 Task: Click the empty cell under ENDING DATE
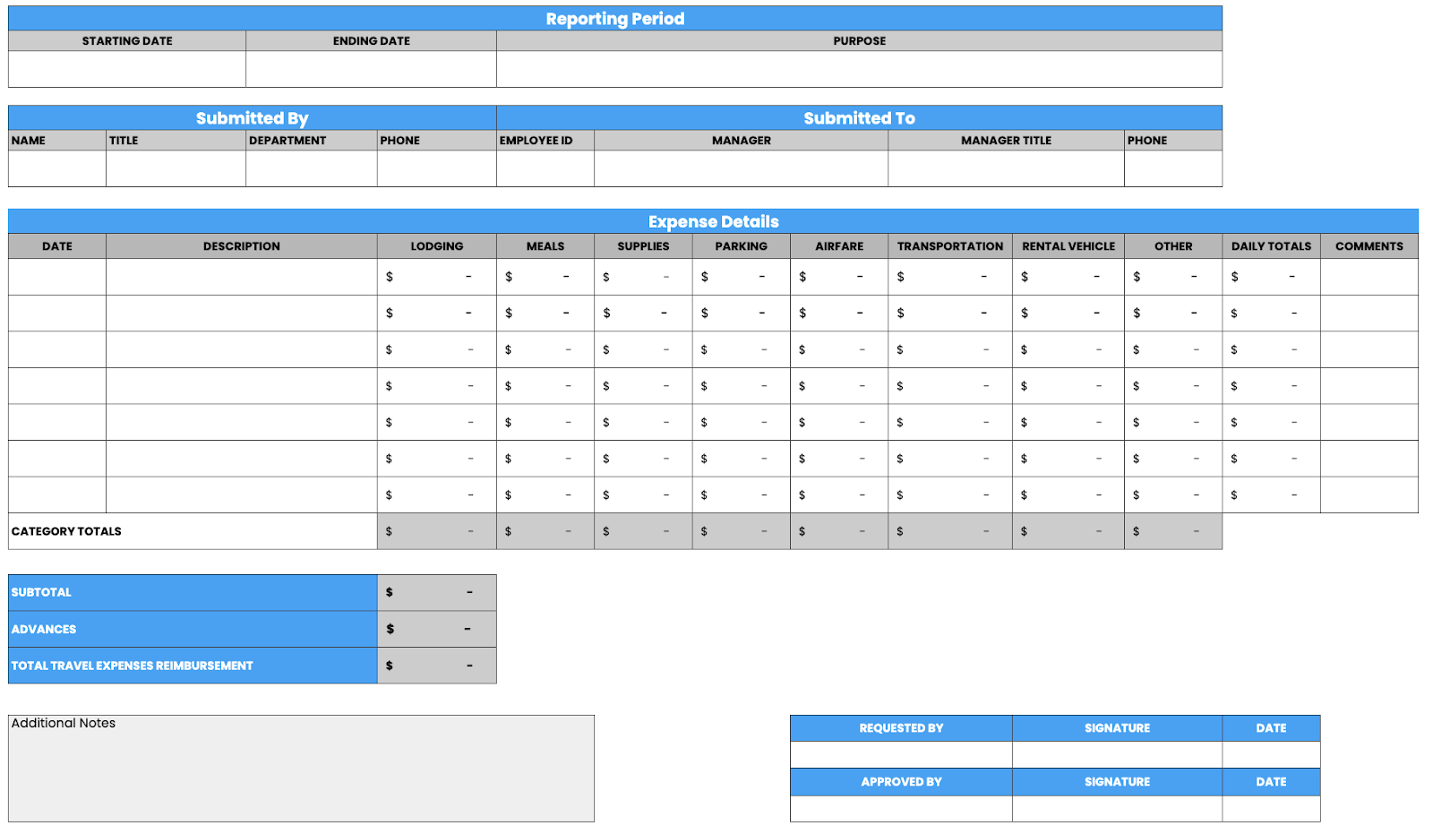[371, 69]
